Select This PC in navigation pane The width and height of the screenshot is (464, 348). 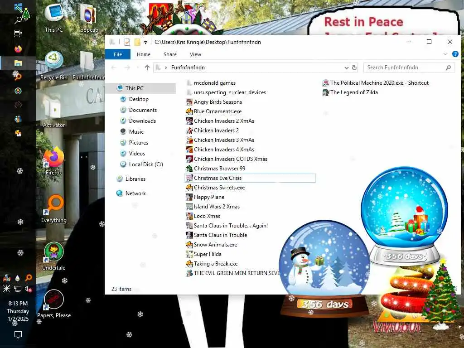tap(141, 88)
